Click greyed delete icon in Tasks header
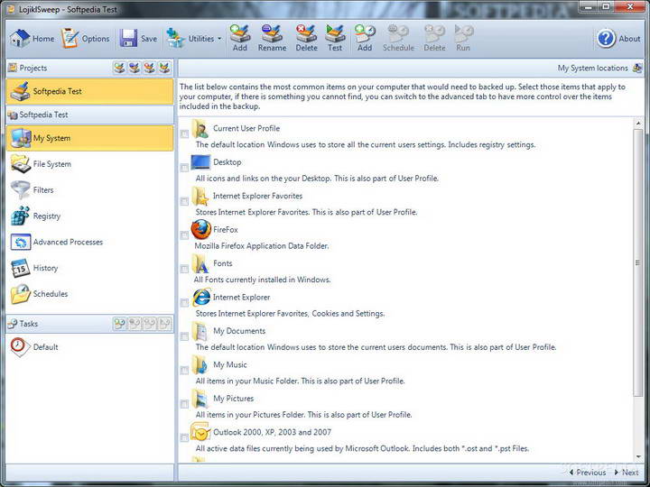Screen dimensions: 650x487 coord(150,324)
